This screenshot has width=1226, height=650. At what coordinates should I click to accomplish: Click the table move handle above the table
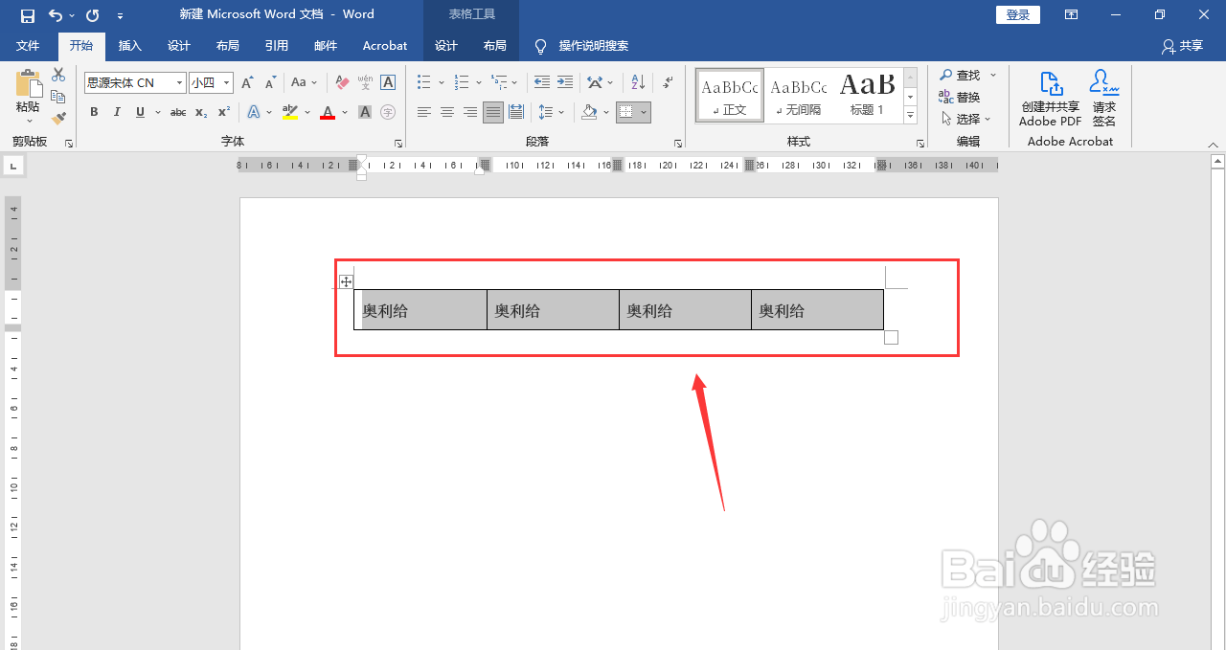[x=346, y=280]
